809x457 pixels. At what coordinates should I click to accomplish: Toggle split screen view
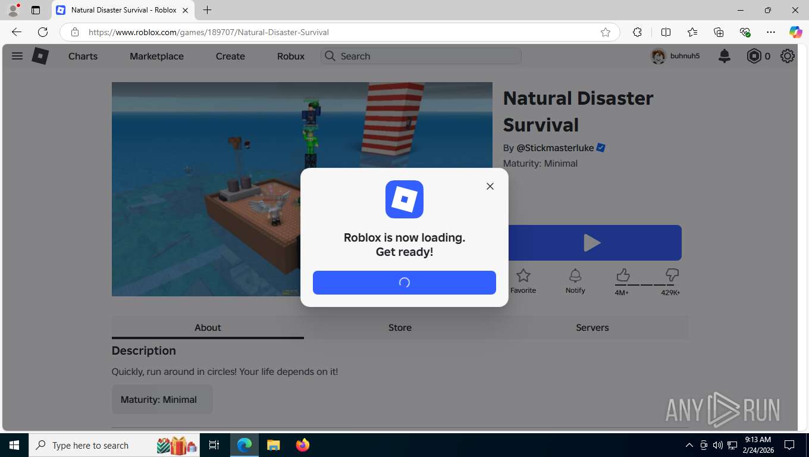666,32
